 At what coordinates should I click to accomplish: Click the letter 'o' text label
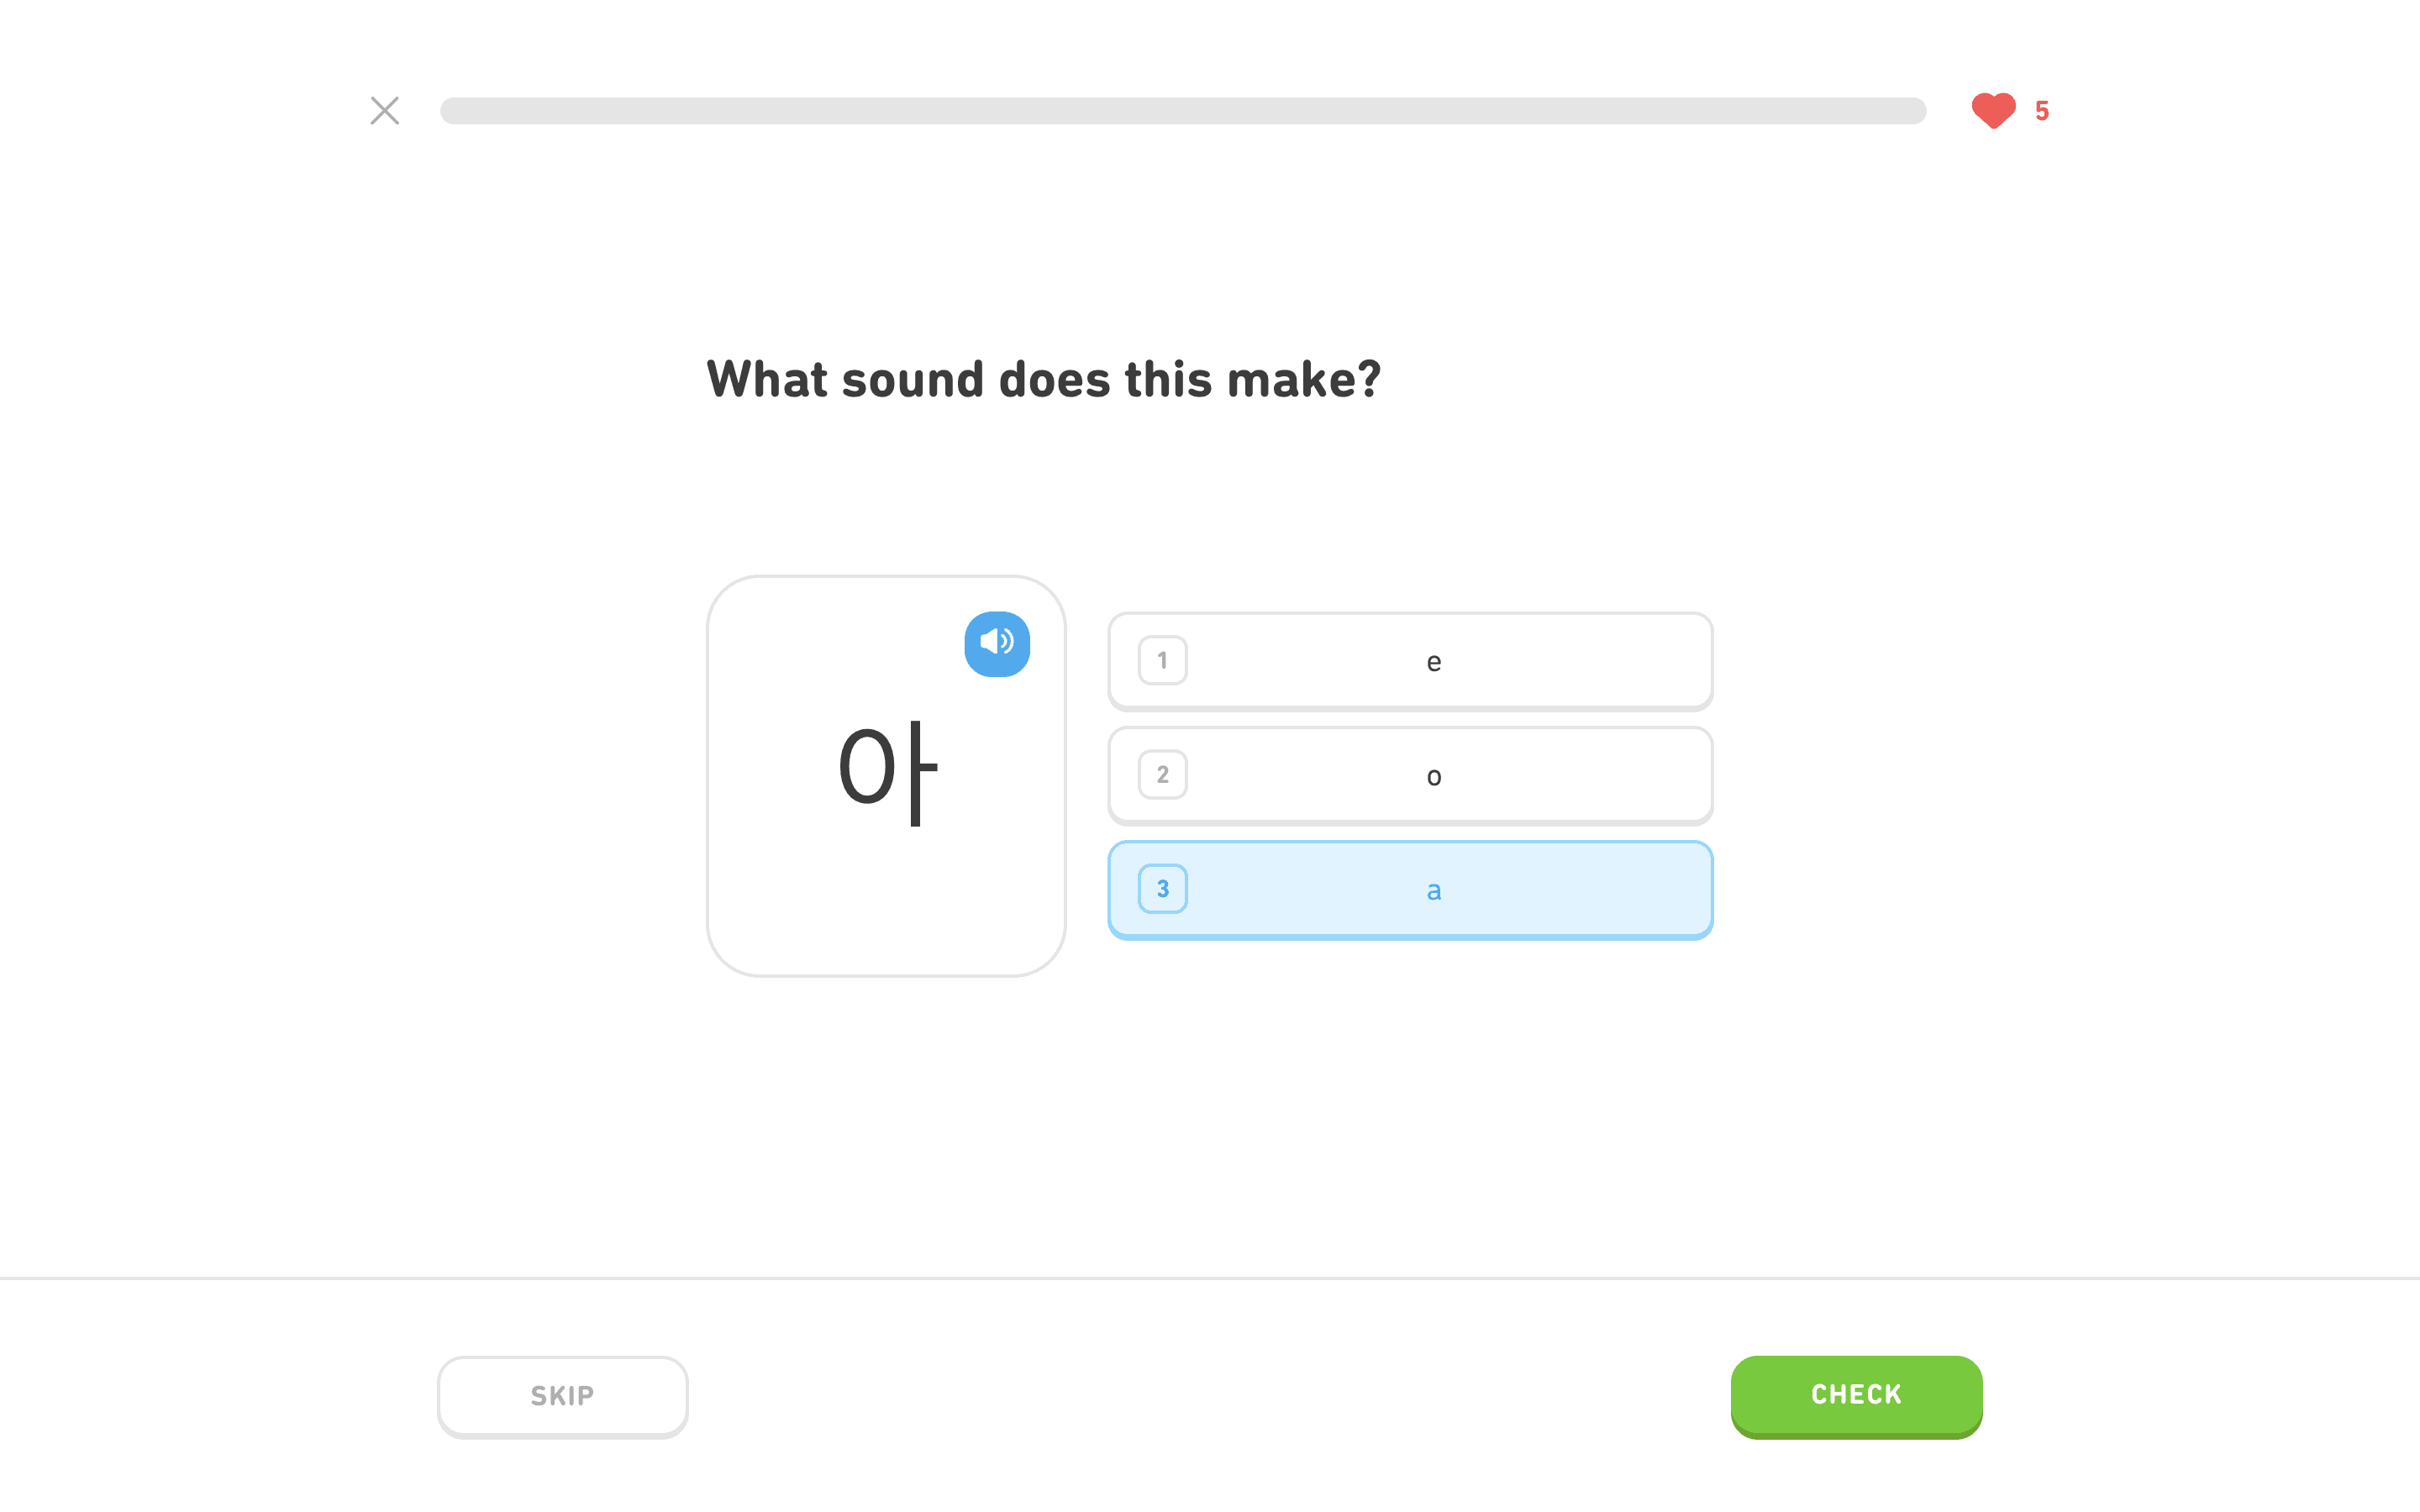click(1433, 777)
